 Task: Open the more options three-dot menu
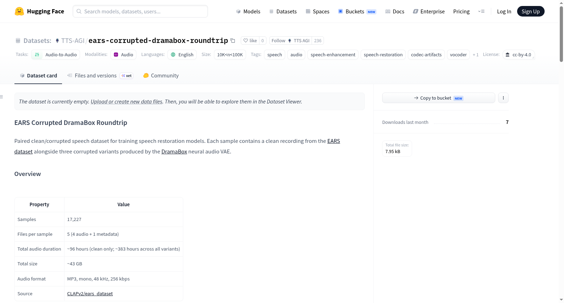click(503, 98)
